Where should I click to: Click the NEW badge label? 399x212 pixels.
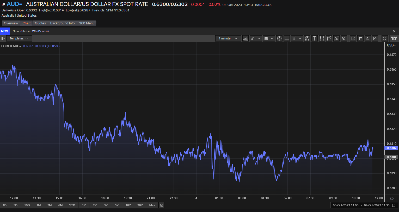[4, 31]
